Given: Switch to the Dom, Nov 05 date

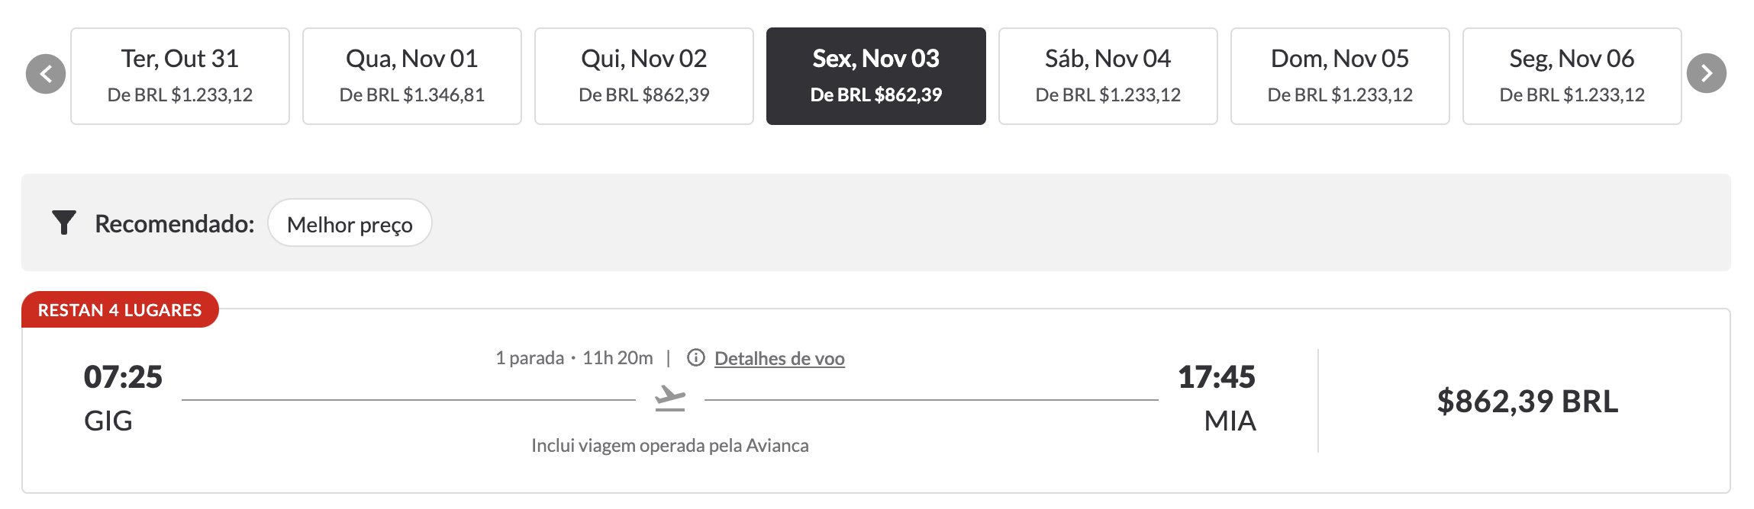Looking at the screenshot, I should coord(1340,76).
